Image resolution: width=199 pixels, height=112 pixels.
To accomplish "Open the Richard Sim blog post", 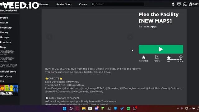I will 7,53.
